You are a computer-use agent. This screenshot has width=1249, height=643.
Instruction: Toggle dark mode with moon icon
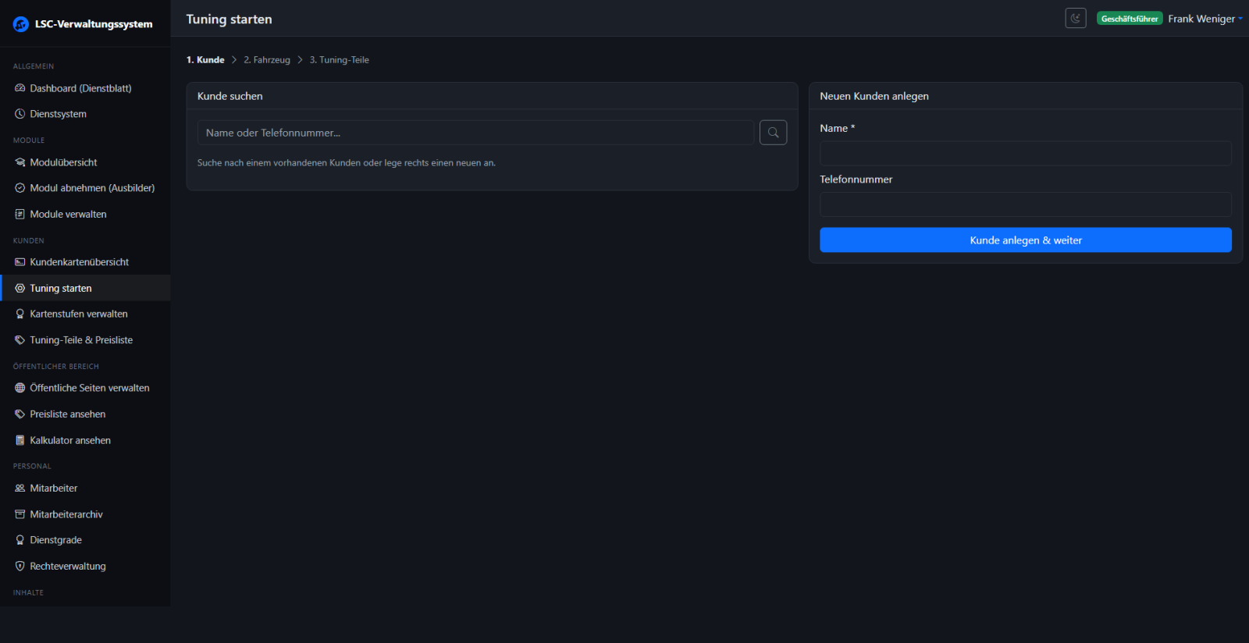pyautogui.click(x=1076, y=19)
